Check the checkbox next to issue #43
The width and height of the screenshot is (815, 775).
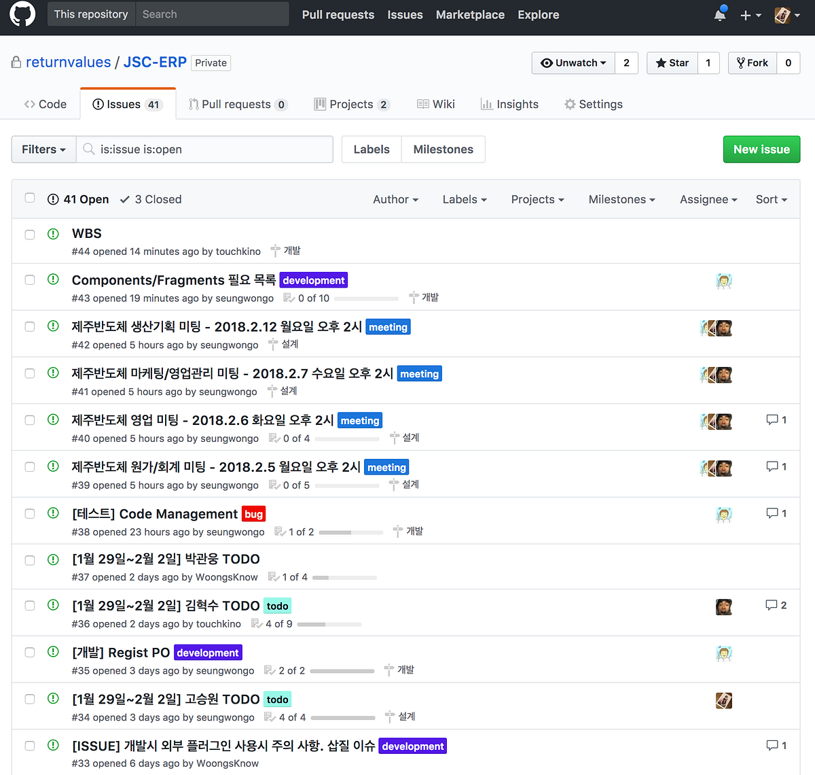tap(29, 281)
